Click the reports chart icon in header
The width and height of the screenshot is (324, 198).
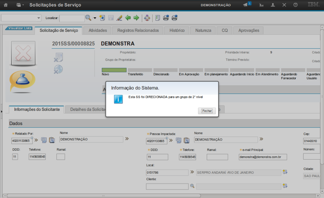pos(261,5)
